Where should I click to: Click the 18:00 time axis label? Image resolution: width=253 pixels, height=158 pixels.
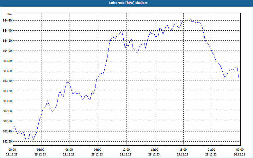pyautogui.click(x=183, y=150)
